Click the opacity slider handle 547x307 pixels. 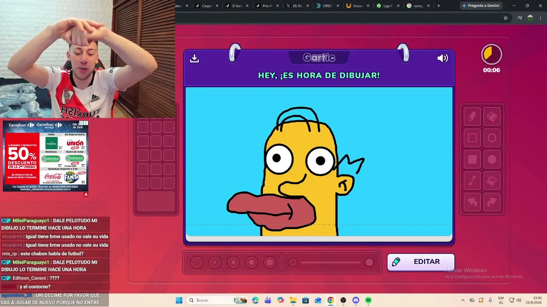[369, 262]
